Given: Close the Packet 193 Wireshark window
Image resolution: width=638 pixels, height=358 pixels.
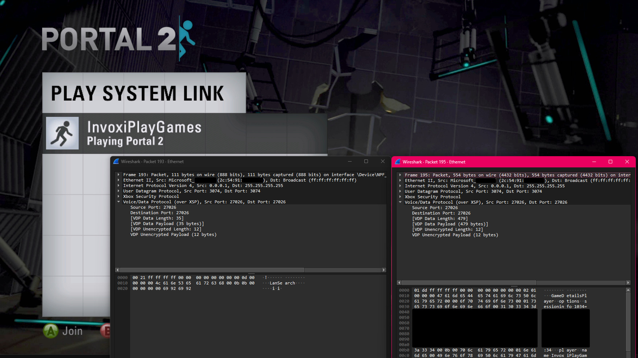Looking at the screenshot, I should [382, 162].
